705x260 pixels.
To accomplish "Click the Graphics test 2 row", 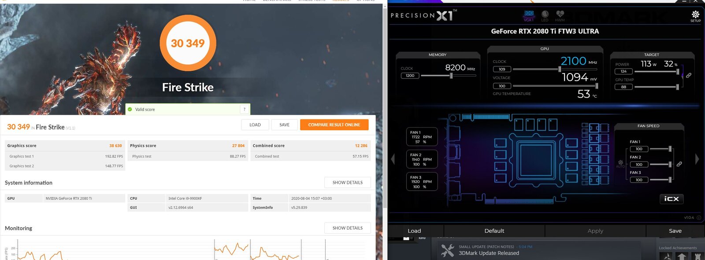I will click(65, 166).
